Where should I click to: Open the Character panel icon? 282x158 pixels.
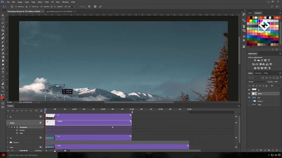coord(244,36)
